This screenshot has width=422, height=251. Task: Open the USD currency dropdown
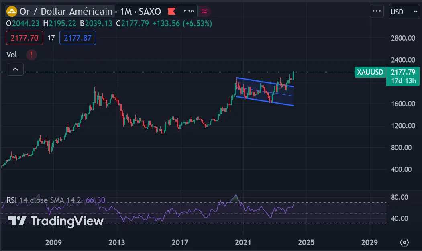point(404,12)
